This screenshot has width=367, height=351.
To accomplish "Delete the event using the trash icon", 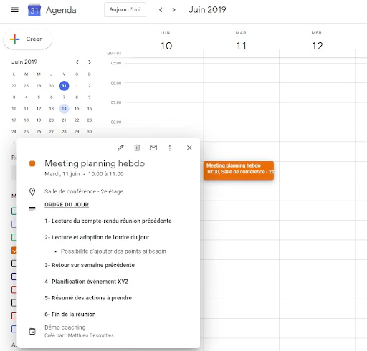I will pos(137,148).
